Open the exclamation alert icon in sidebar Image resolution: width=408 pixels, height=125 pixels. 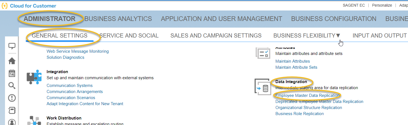coord(12,98)
